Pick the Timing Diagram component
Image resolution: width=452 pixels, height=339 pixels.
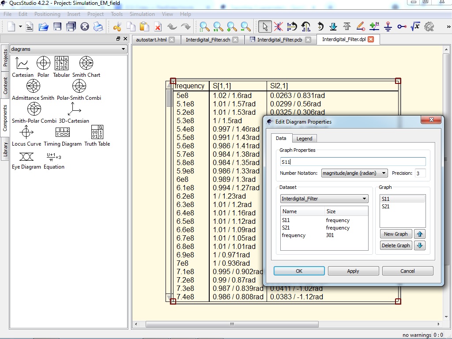point(63,136)
